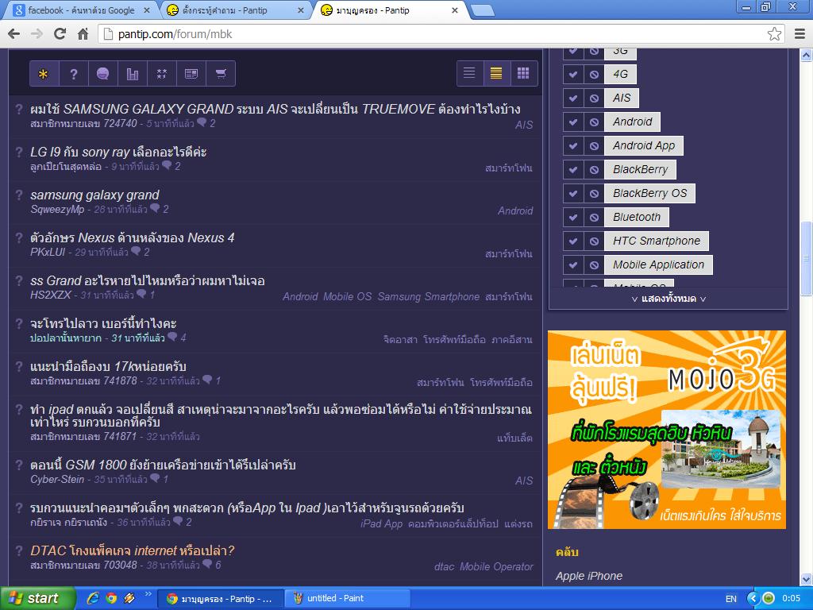Open มาบุญครอง Pantip taskbar item

(x=220, y=598)
